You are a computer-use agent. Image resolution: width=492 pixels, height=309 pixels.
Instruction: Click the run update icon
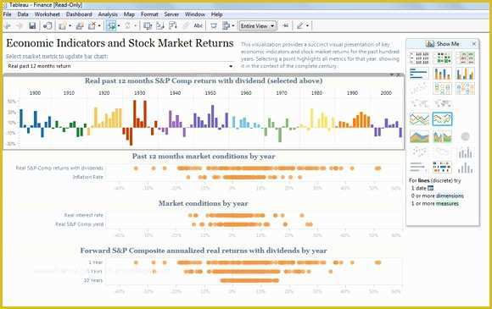pyautogui.click(x=128, y=26)
